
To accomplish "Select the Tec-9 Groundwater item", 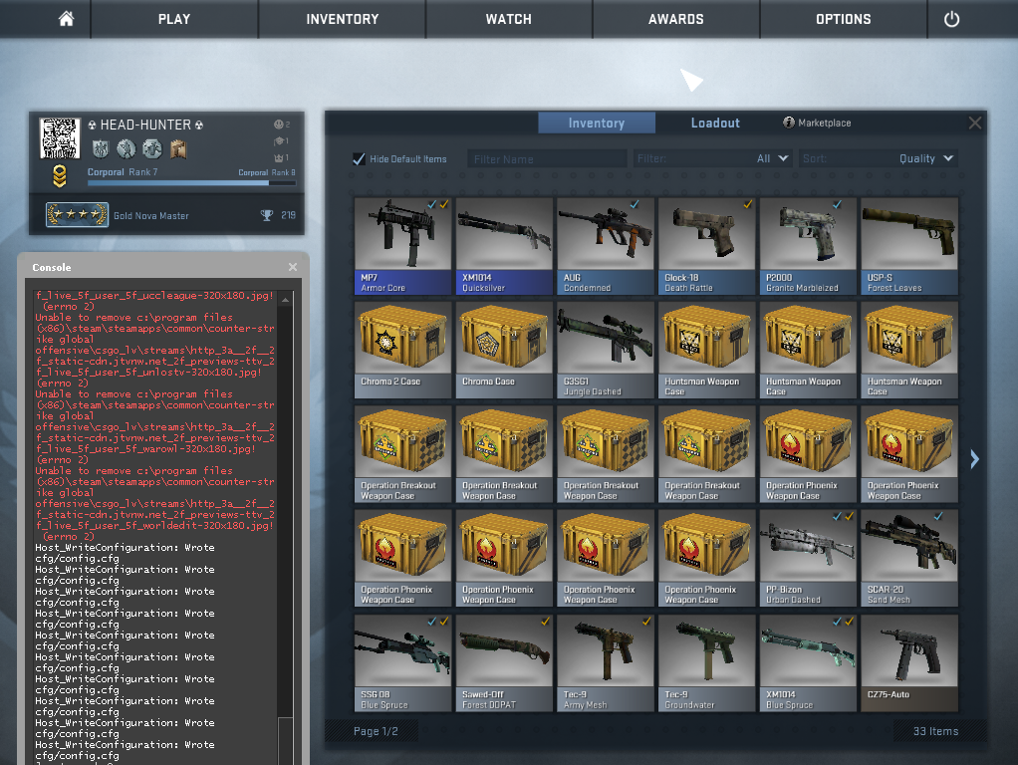I will click(706, 663).
